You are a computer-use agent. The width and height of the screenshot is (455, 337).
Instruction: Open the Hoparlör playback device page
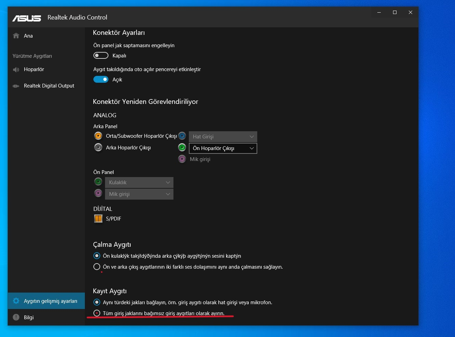pyautogui.click(x=46, y=69)
